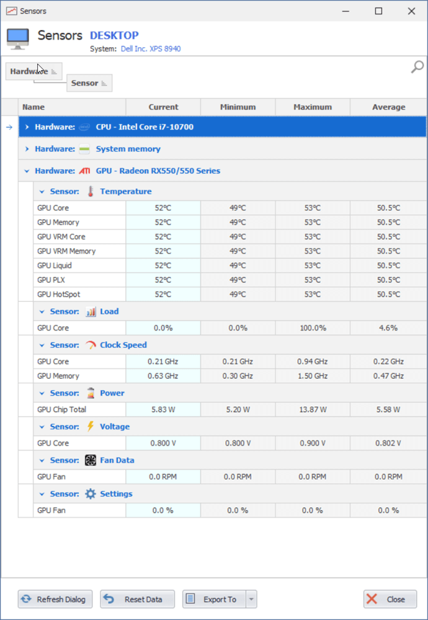The width and height of the screenshot is (428, 620).
Task: Maximize the Sensors window
Action: tap(378, 11)
